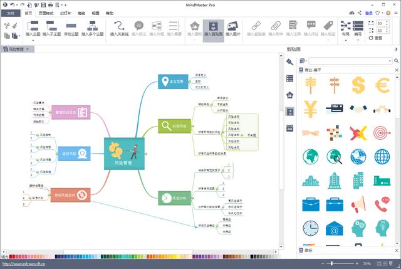This screenshot has height=269, width=401.
Task: Click 插入图片 (insert picture) in the ribbon
Action: tap(233, 29)
